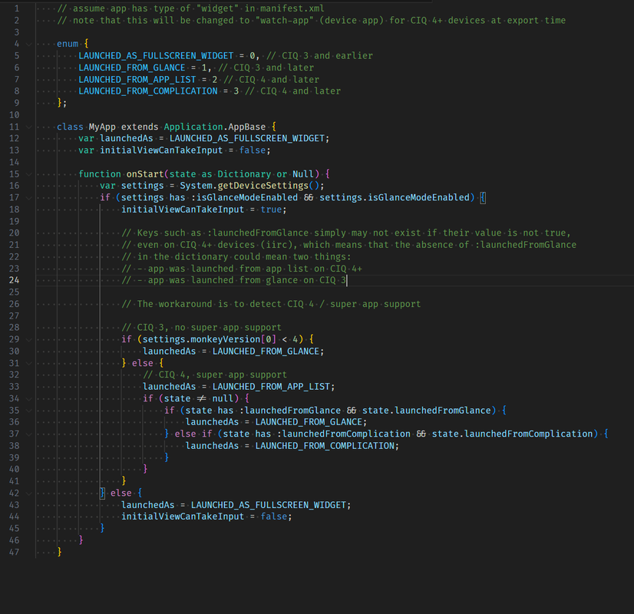The width and height of the screenshot is (634, 614).
Task: Click the false value on line 44
Action: [274, 517]
